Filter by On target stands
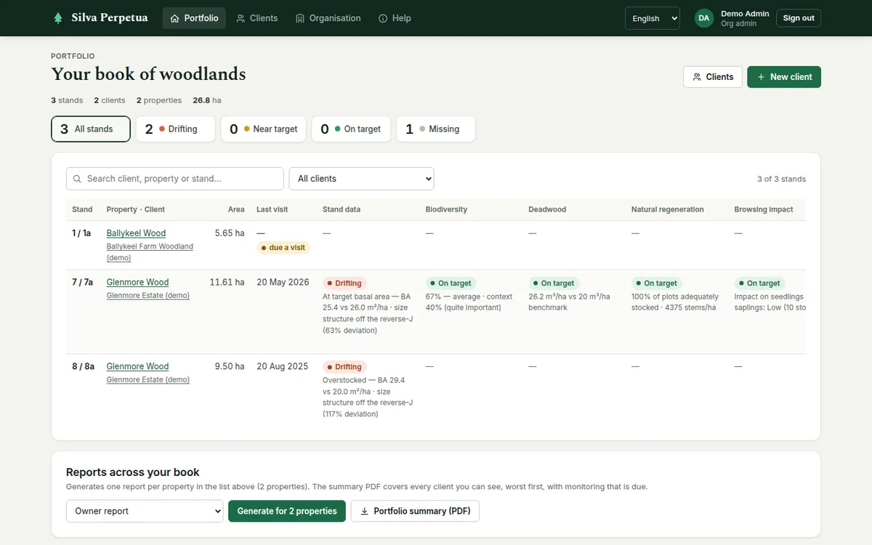Image resolution: width=872 pixels, height=545 pixels. (x=351, y=129)
